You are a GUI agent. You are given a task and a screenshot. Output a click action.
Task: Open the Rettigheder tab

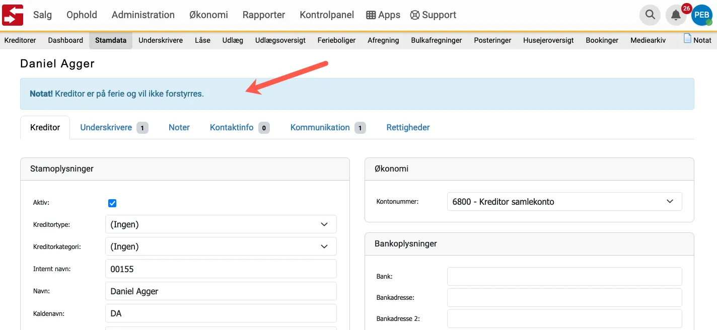click(408, 127)
